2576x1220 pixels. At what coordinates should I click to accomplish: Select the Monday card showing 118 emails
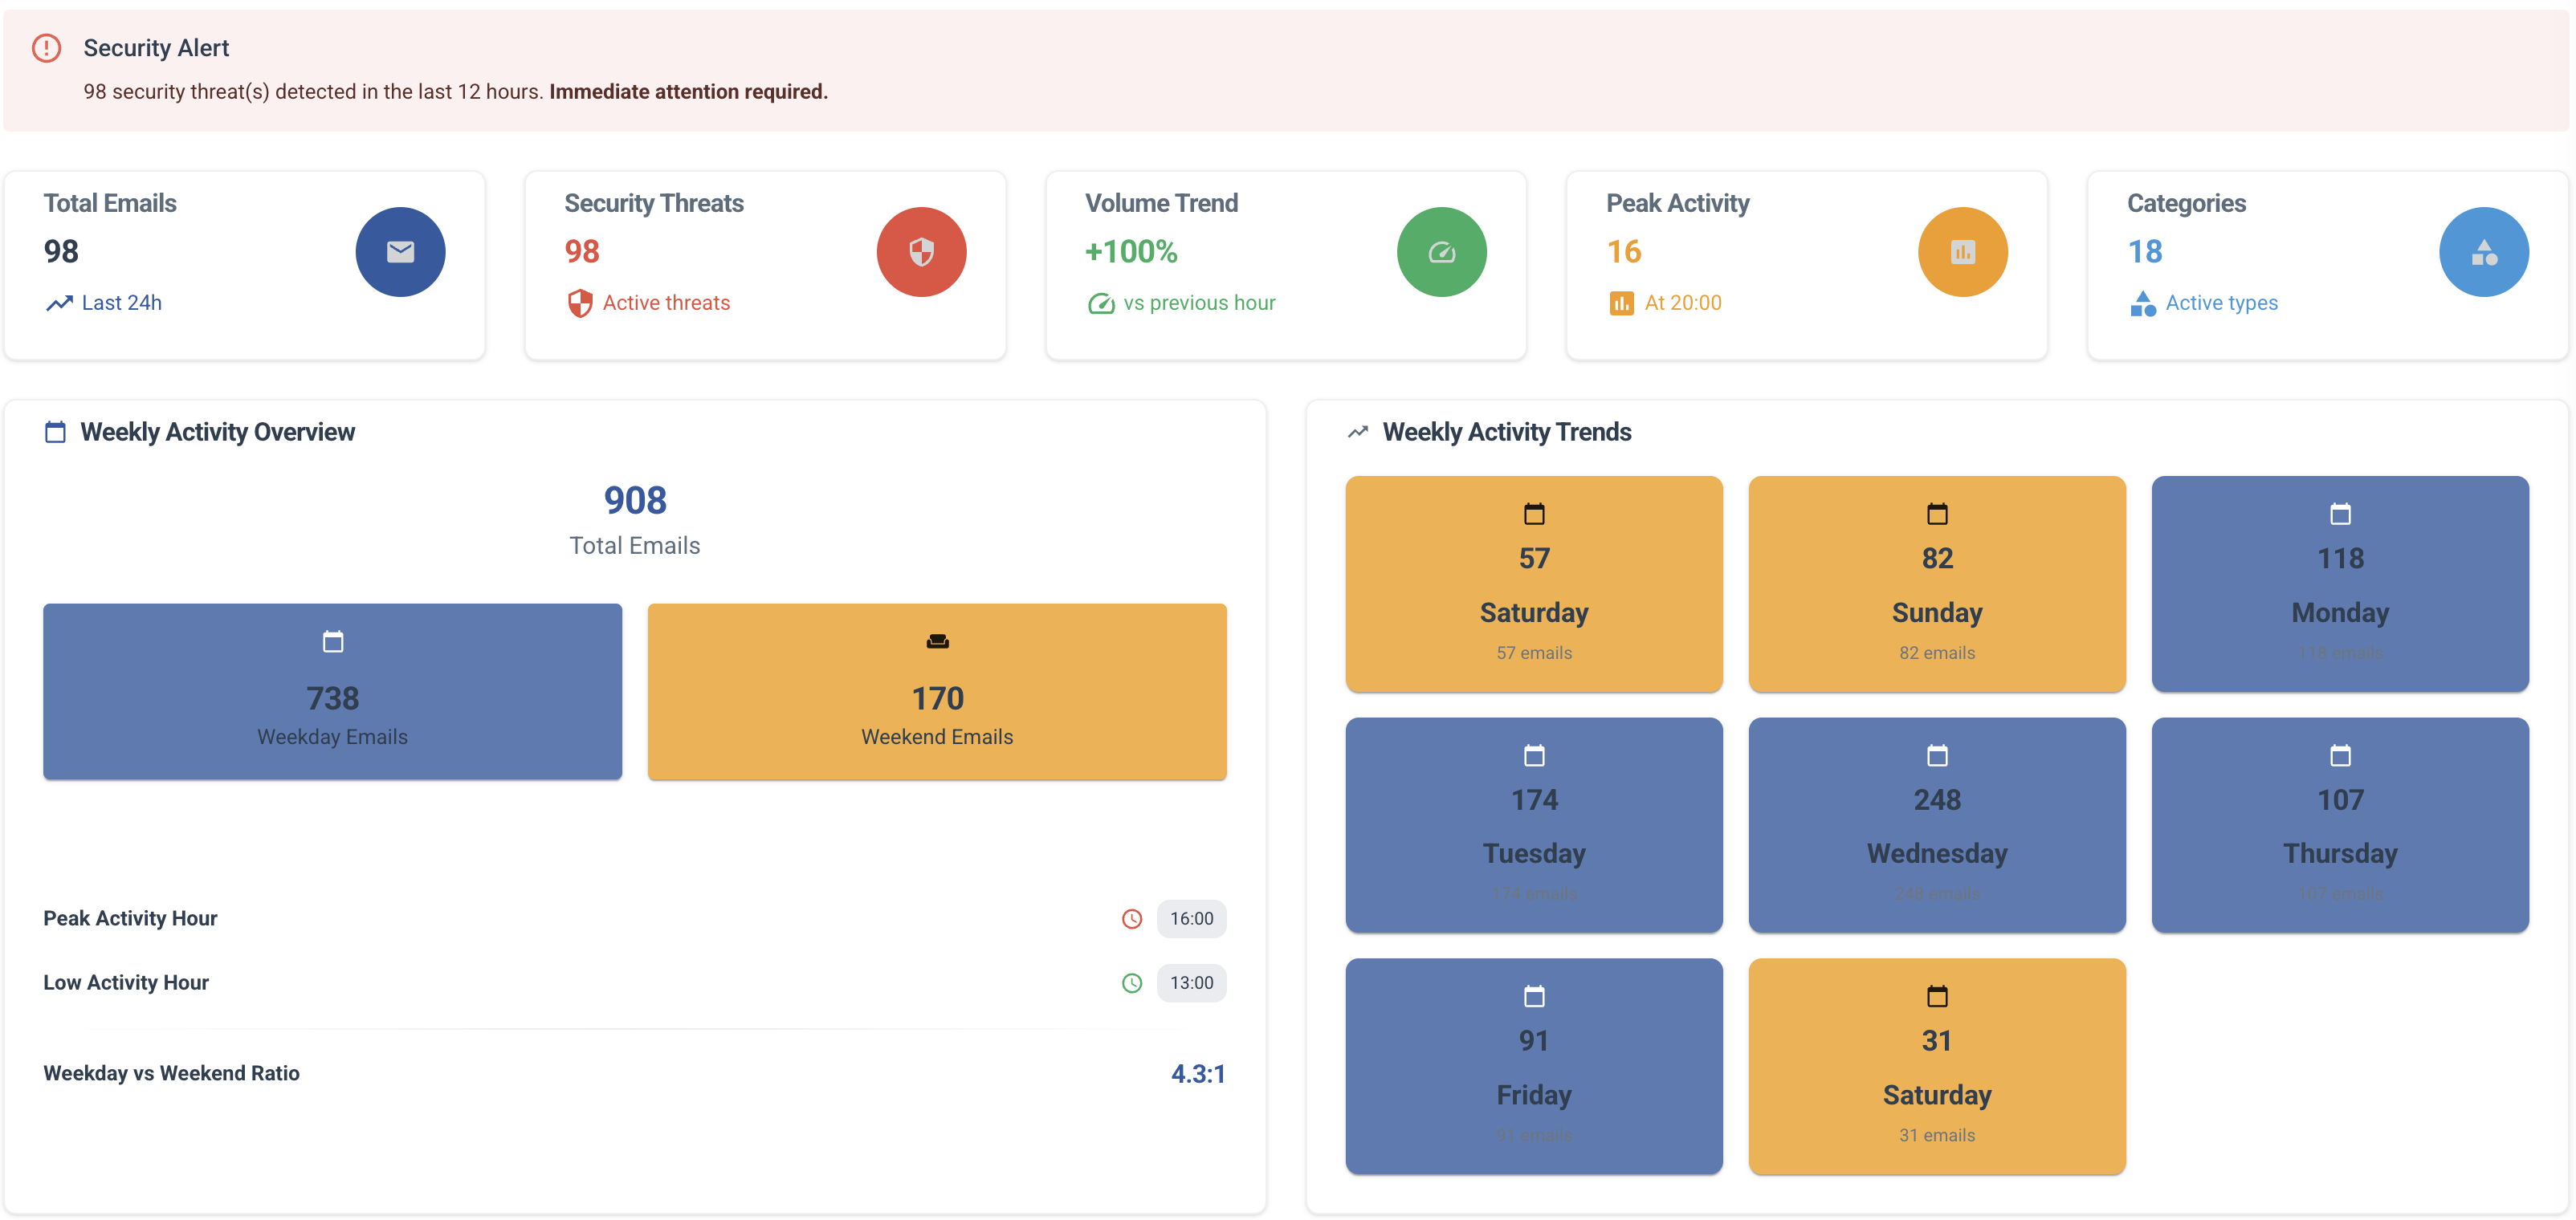(2340, 584)
